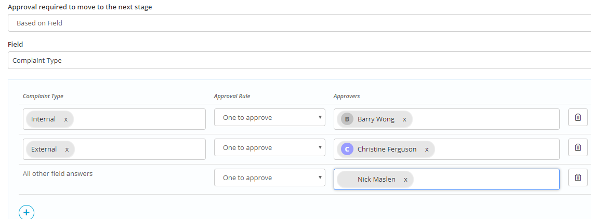Image resolution: width=591 pixels, height=219 pixels.
Task: Click 'Approval required to move to the next stage' label
Action: click(80, 7)
